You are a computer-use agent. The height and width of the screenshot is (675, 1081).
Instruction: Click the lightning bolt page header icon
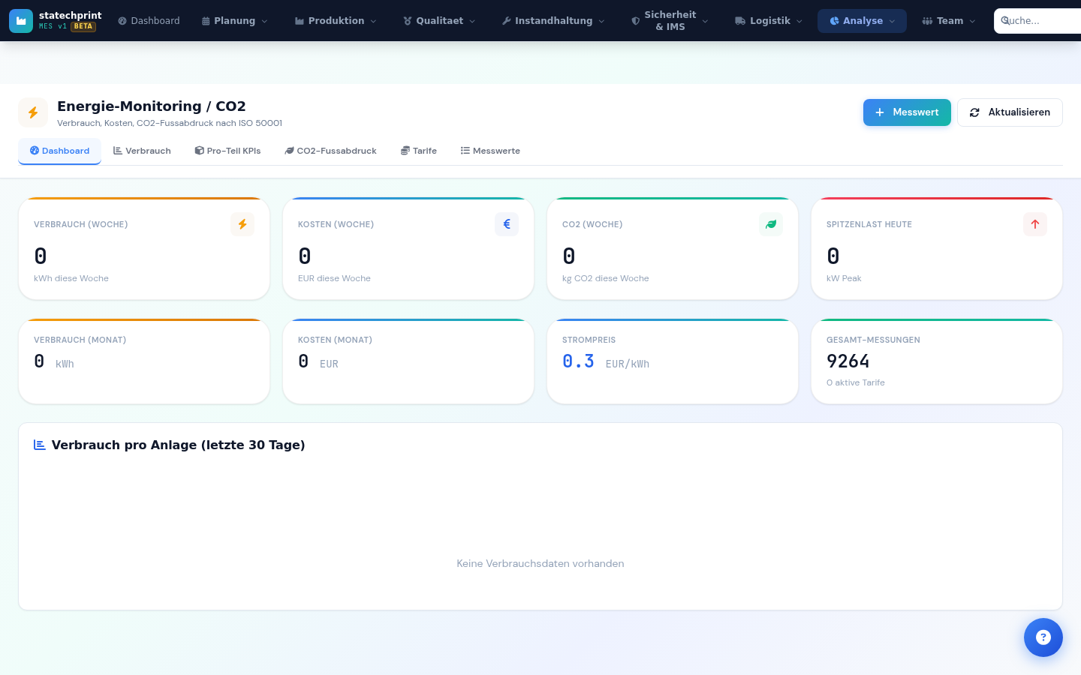tap(33, 112)
